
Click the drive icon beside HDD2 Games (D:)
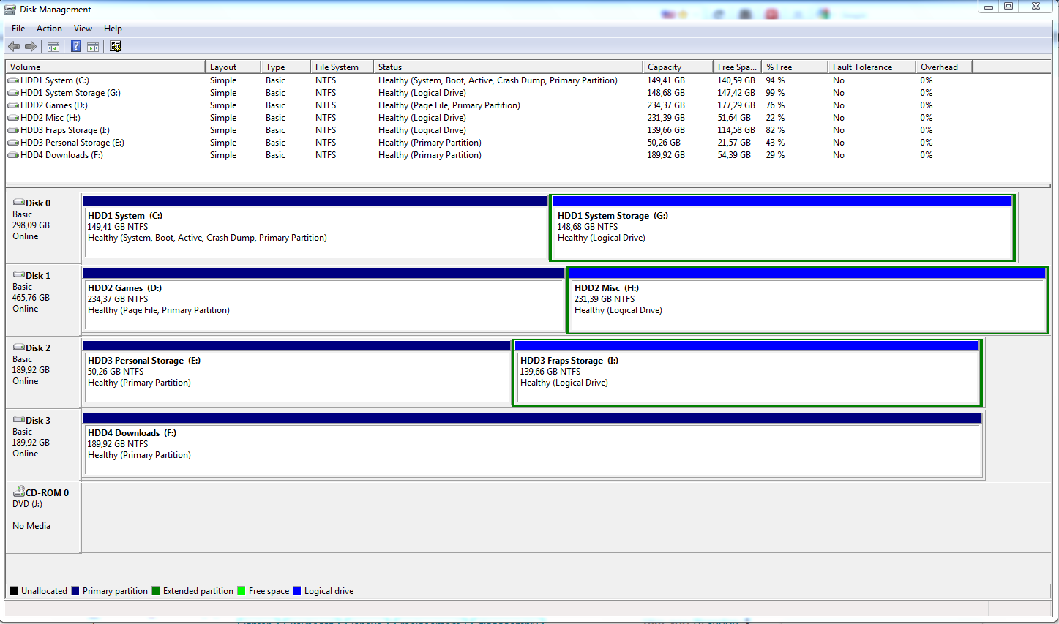[13, 105]
